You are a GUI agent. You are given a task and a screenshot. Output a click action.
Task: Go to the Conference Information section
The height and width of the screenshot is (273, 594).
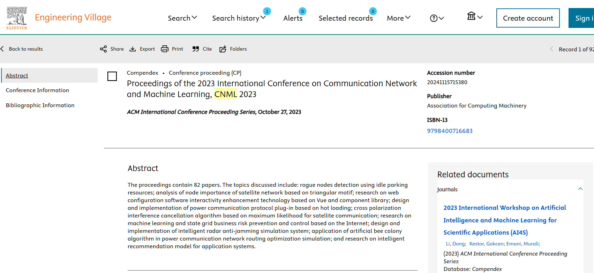[37, 90]
